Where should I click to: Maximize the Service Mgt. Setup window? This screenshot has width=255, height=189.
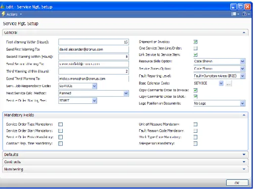coord(240,7)
